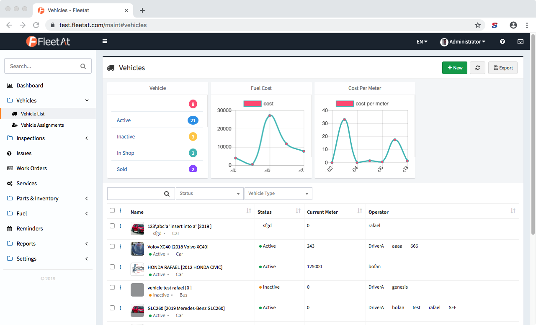
Task: Open the Status filter dropdown
Action: pyautogui.click(x=210, y=194)
